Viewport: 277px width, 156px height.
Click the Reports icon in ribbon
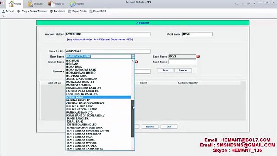[x=52, y=4]
